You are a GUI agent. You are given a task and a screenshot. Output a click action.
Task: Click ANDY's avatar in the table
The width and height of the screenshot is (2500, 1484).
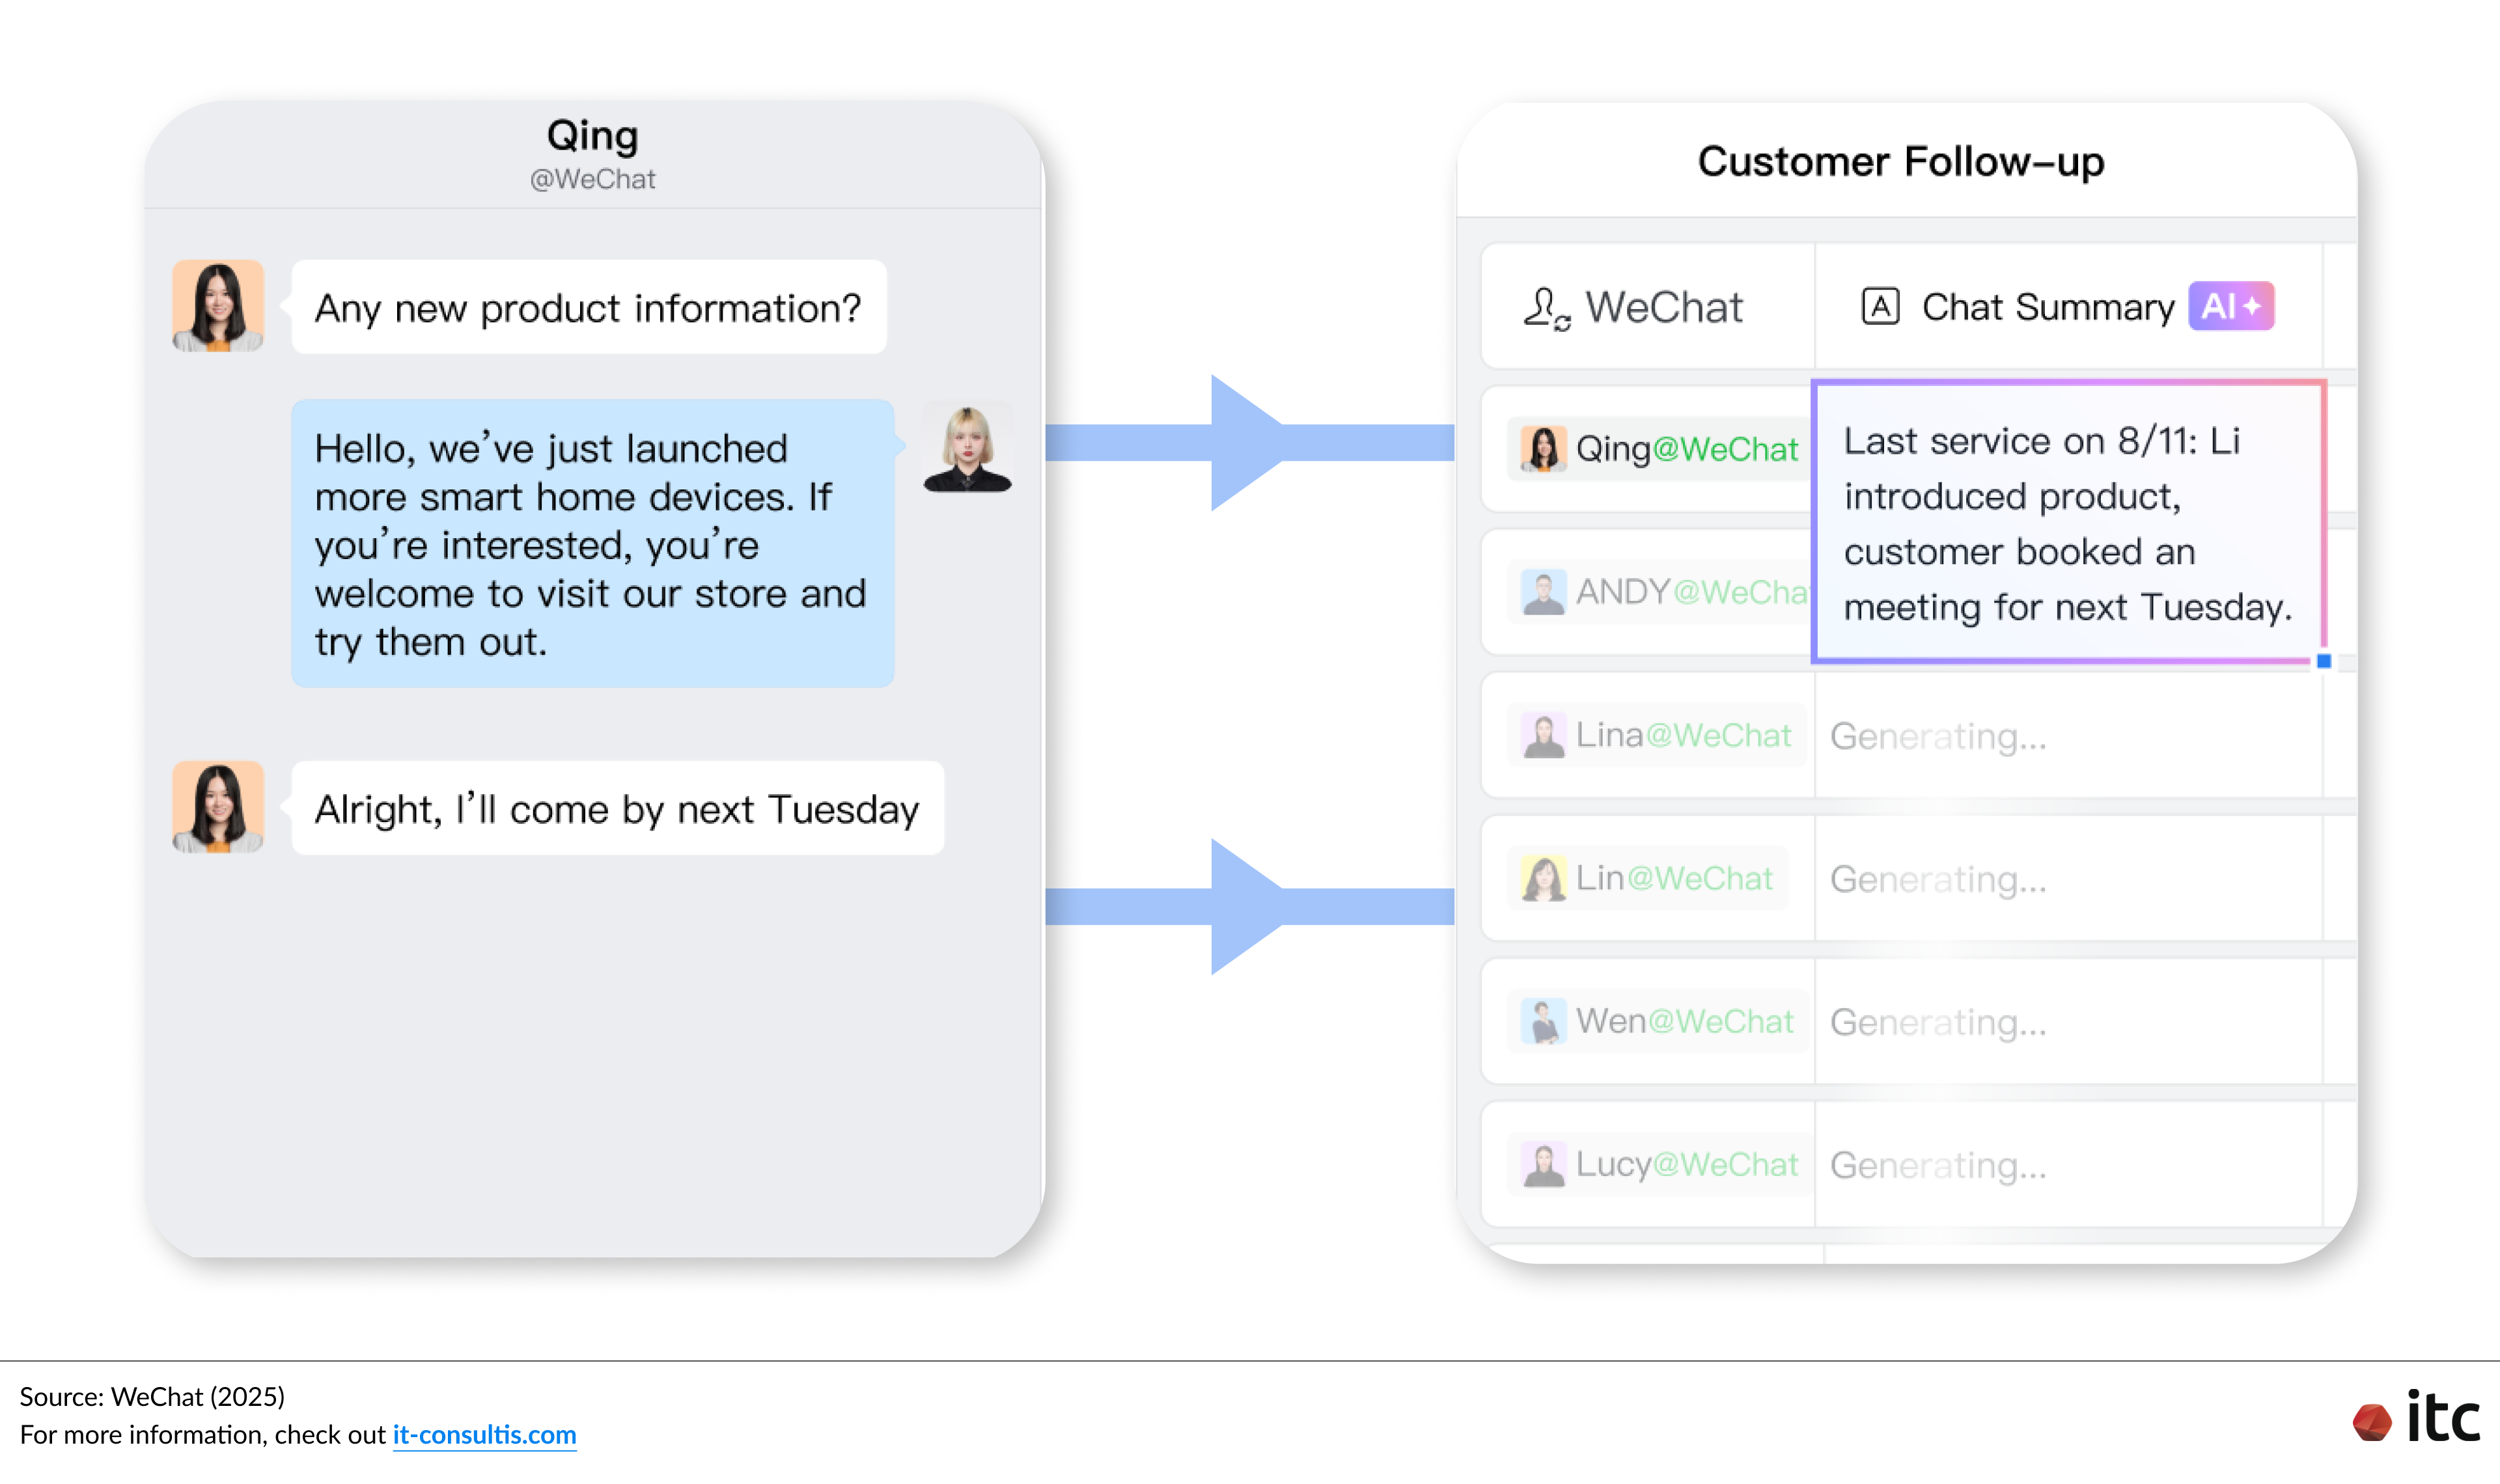(1542, 592)
